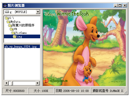Select the g: [MYFILE] drive box
This screenshot has height=99, width=134.
pyautogui.click(x=22, y=12)
